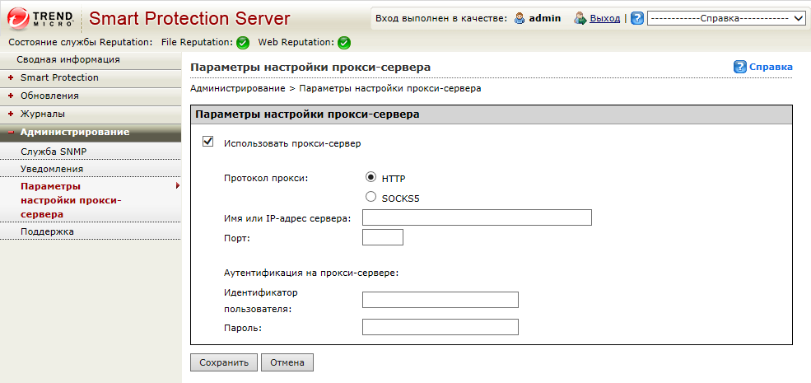The width and height of the screenshot is (811, 383).
Task: Click the logout icon next to Выход
Action: click(x=580, y=18)
